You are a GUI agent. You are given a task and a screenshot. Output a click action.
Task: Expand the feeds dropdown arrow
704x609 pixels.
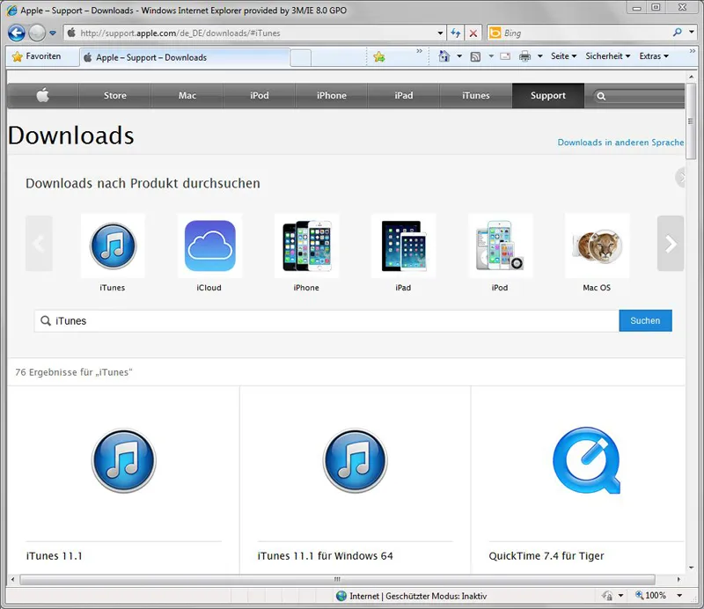(x=491, y=56)
